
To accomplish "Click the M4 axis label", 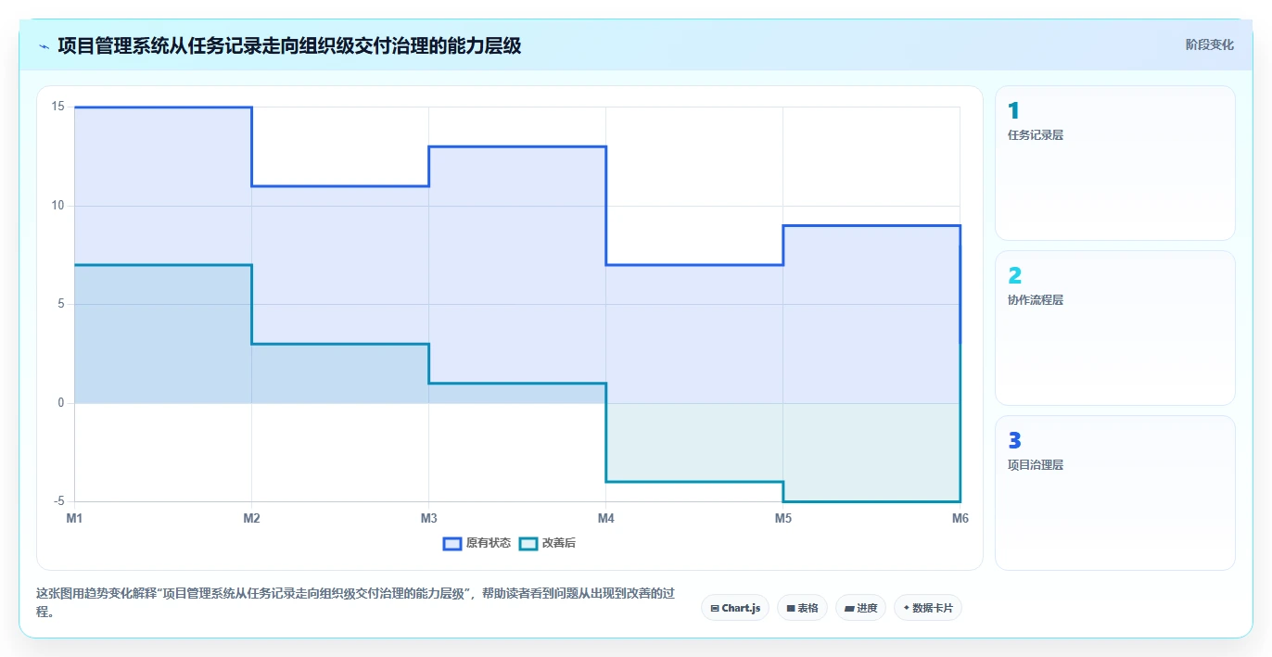I will 605,518.
